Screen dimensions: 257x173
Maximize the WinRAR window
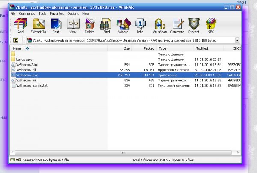pos(232,7)
